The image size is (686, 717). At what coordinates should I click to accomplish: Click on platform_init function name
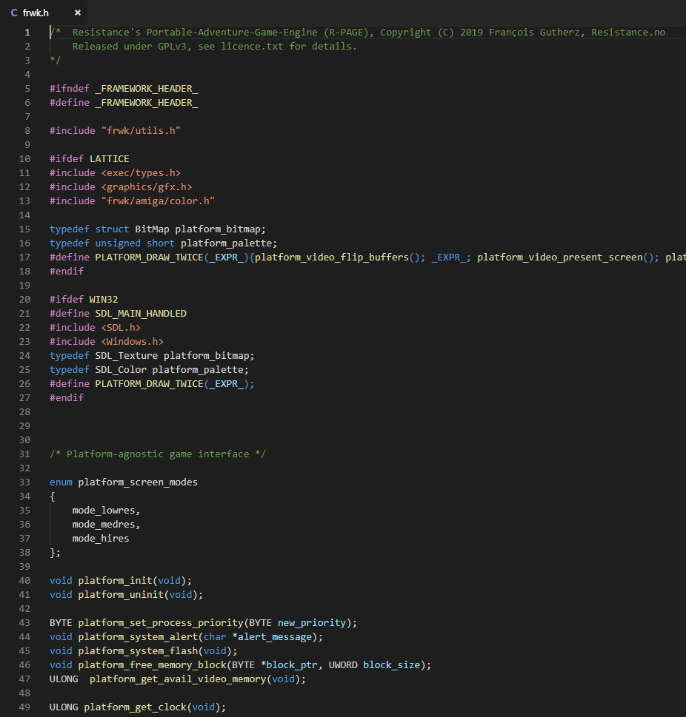point(115,581)
